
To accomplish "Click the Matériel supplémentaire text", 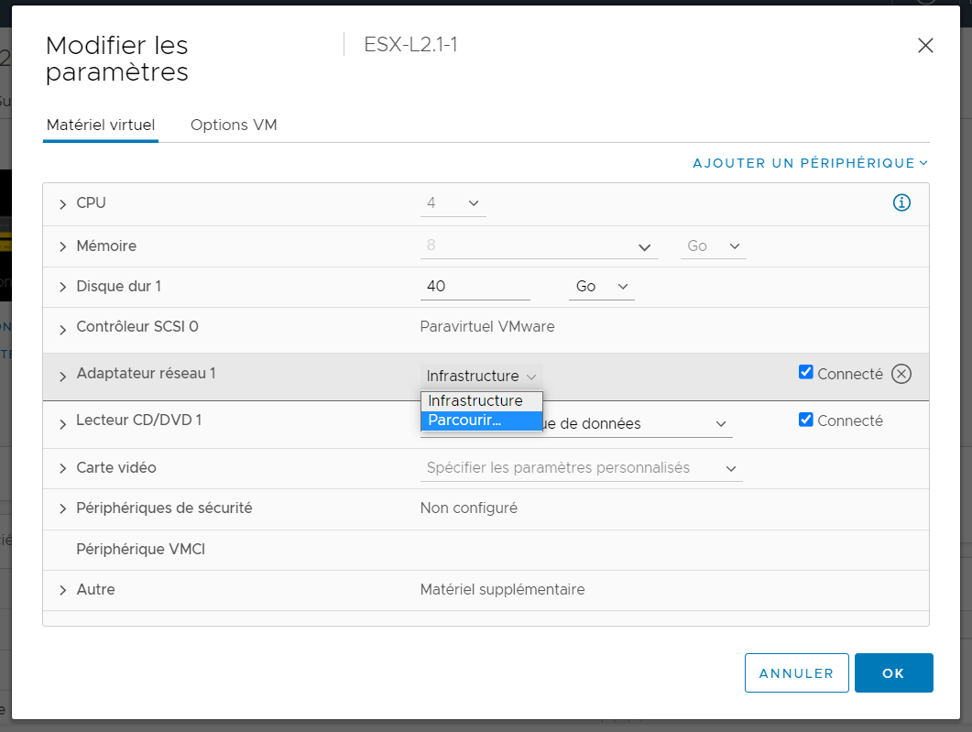I will (x=502, y=589).
